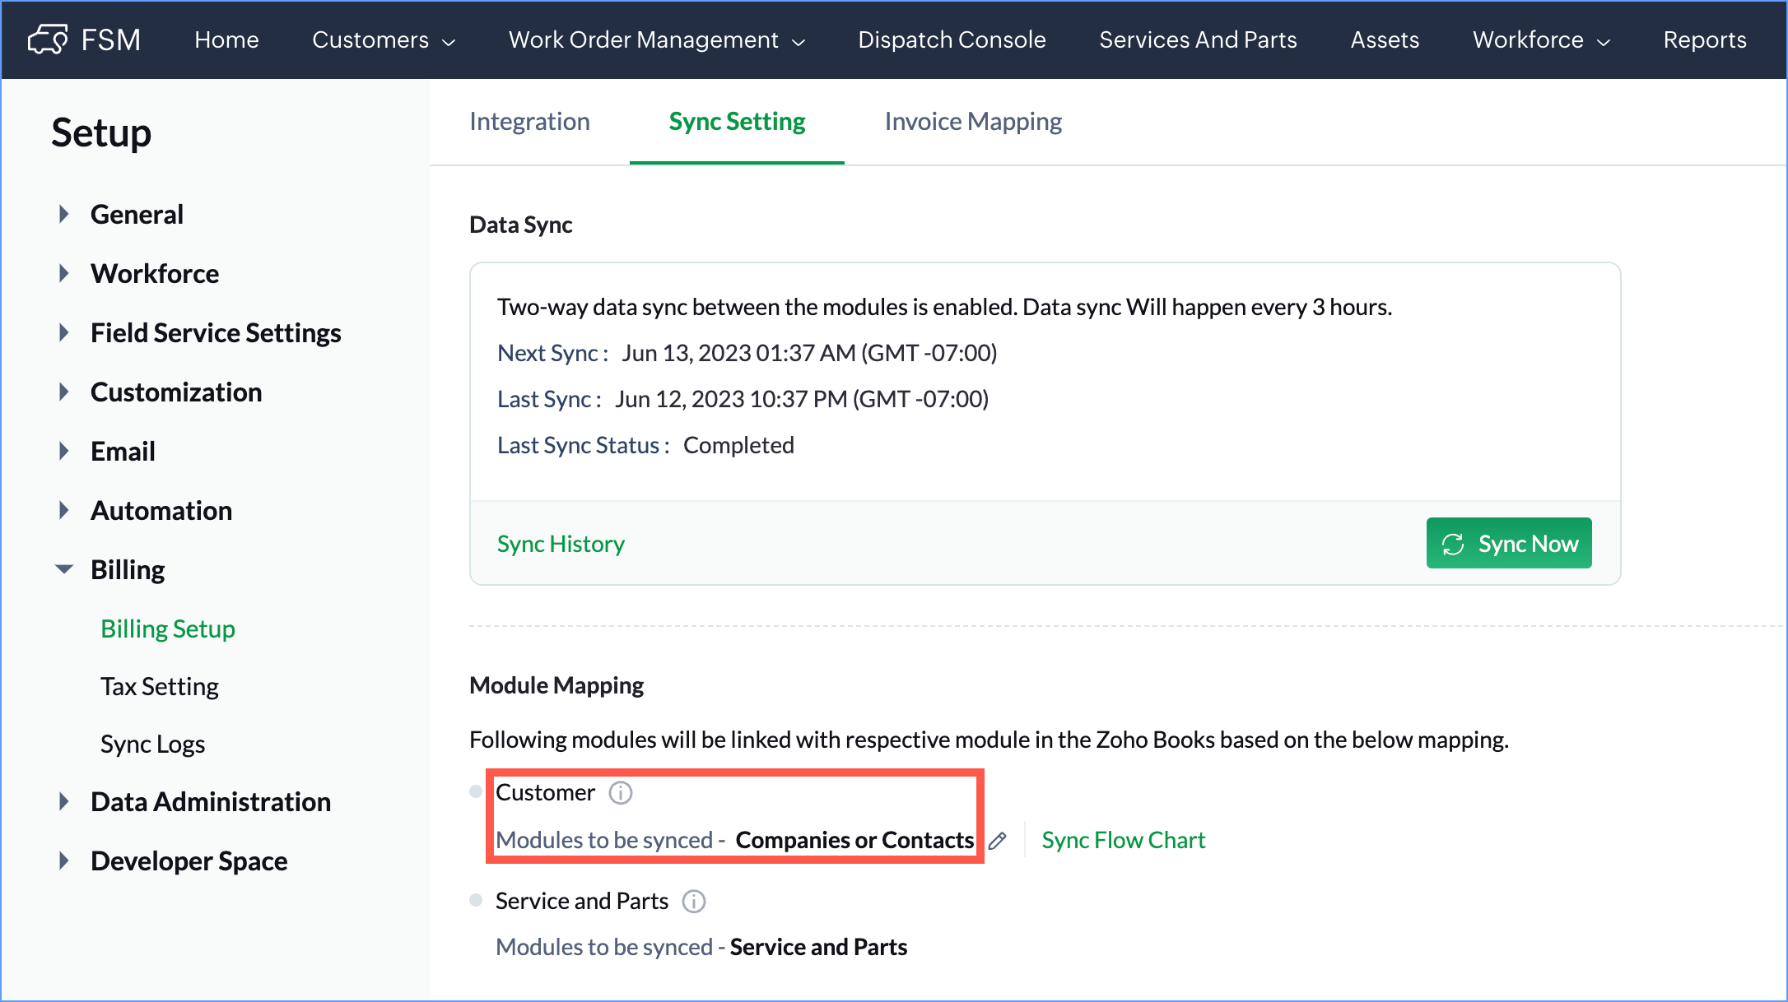The width and height of the screenshot is (1788, 1002).
Task: Click the FSM truck logo icon
Action: coord(48,39)
